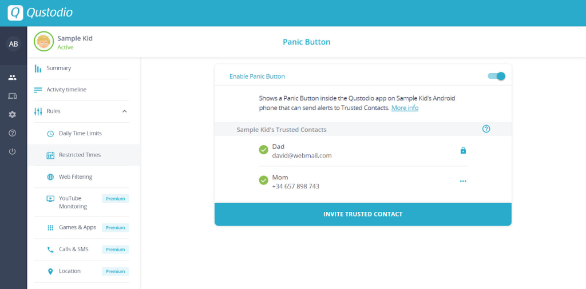
Task: Open account settings gear icon
Action: click(x=13, y=114)
